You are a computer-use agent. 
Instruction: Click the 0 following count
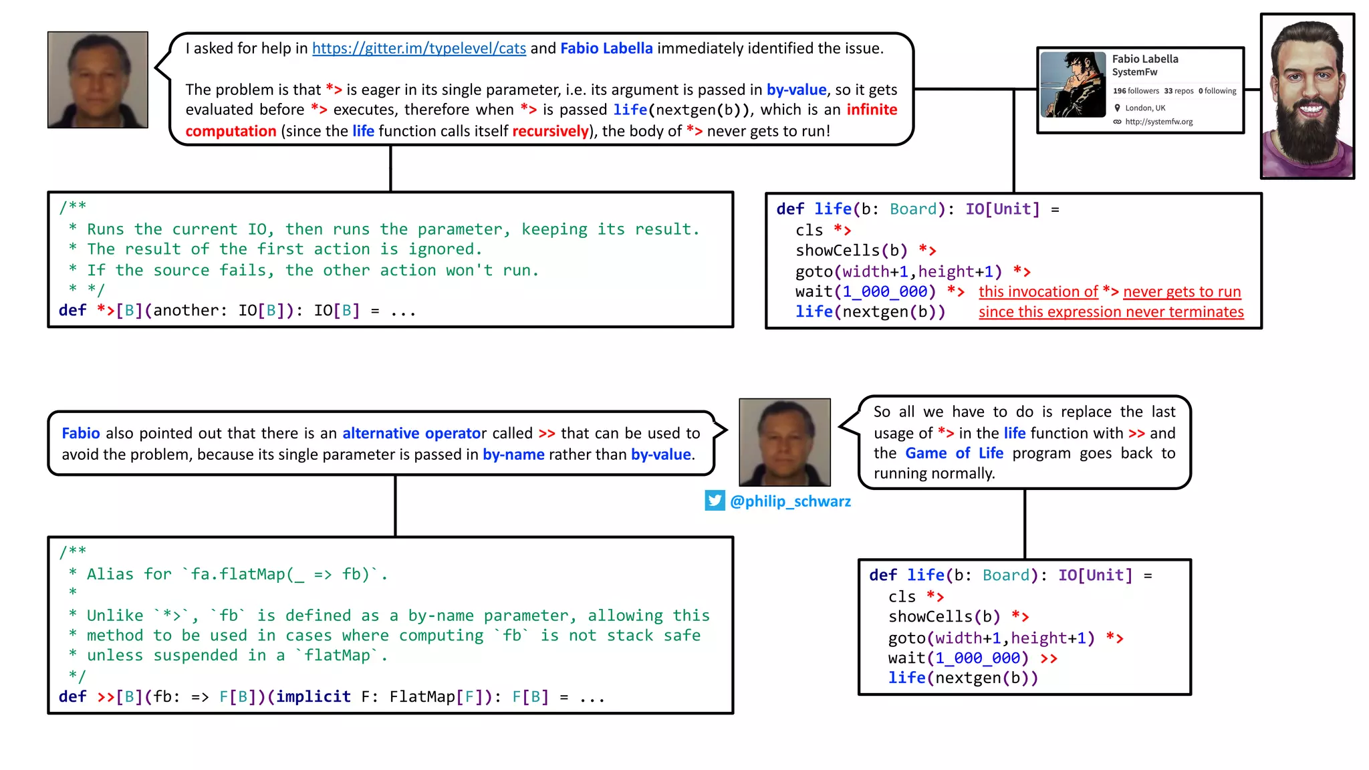(1217, 91)
